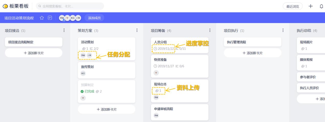Add new card in 策划方案 list
Viewport: 325px width, 122px height.
click(106, 109)
